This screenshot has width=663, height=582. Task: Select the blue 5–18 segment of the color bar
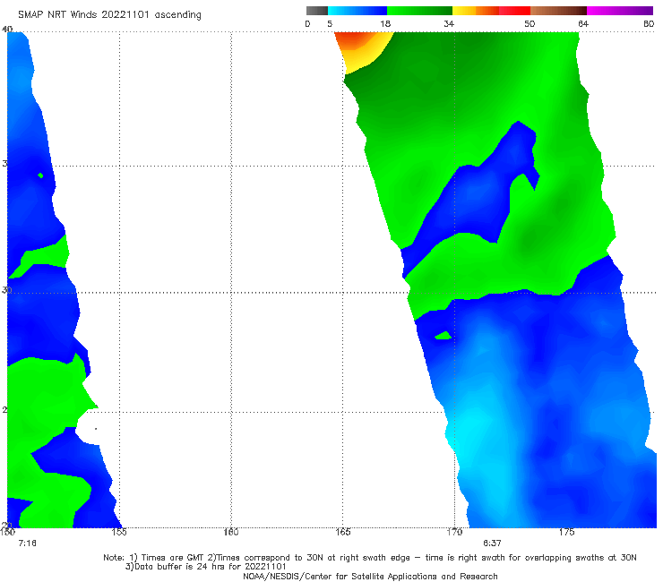(x=357, y=11)
